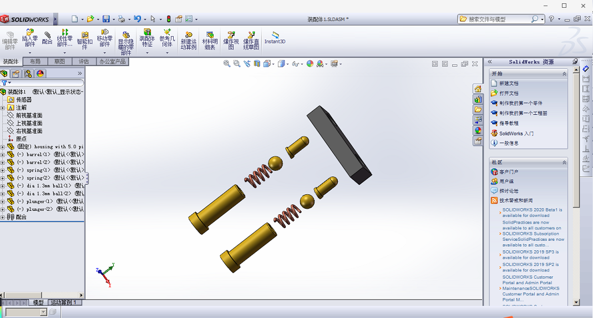
Task: Click the Save floppy disk icon
Action: click(x=106, y=19)
